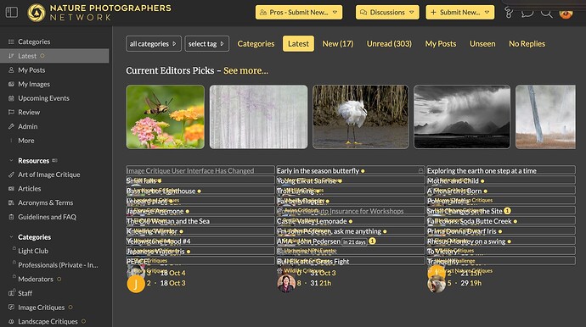Click the Admin wrench icon
The height and width of the screenshot is (327, 586).
coord(11,126)
